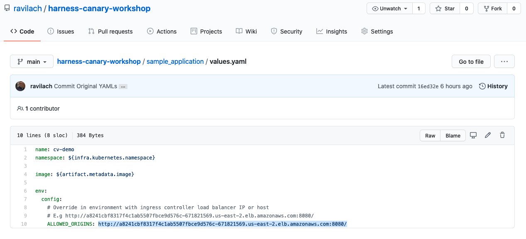The image size is (526, 239).
Task: View the Security tab
Action: tap(286, 31)
